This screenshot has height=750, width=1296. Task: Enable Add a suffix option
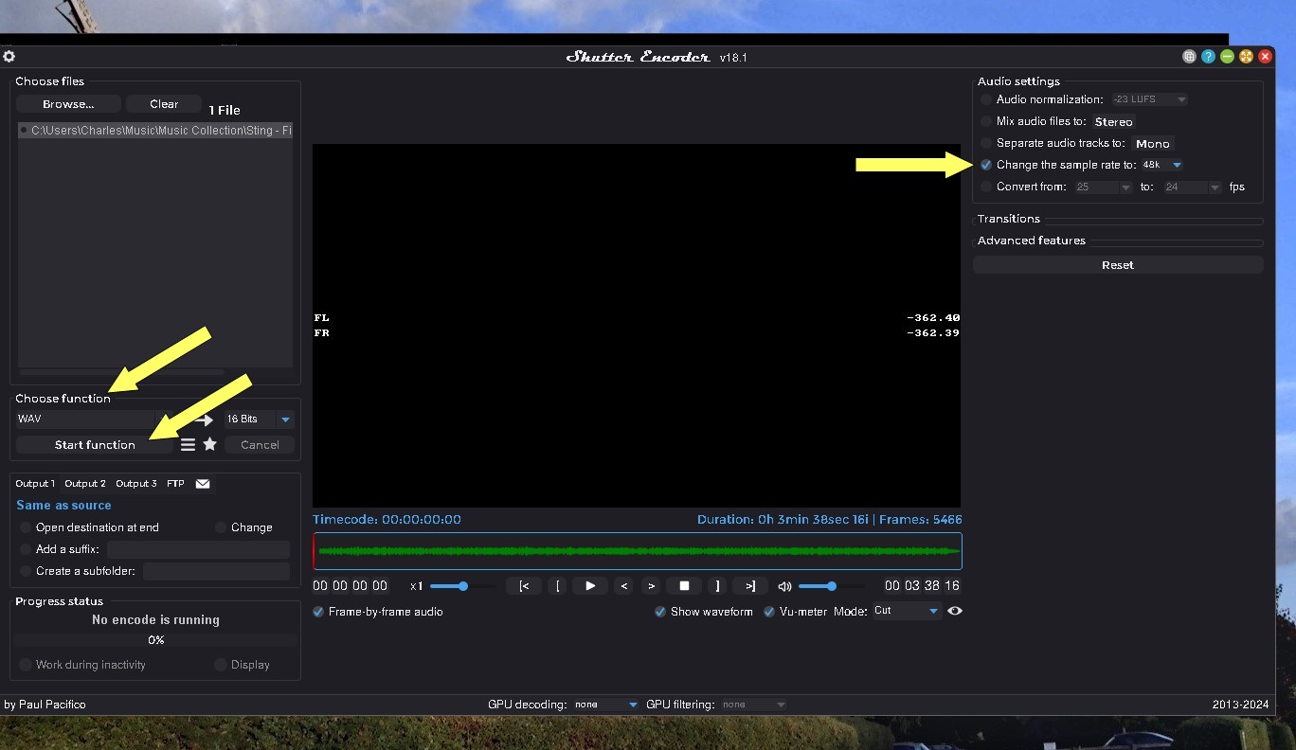pos(26,549)
